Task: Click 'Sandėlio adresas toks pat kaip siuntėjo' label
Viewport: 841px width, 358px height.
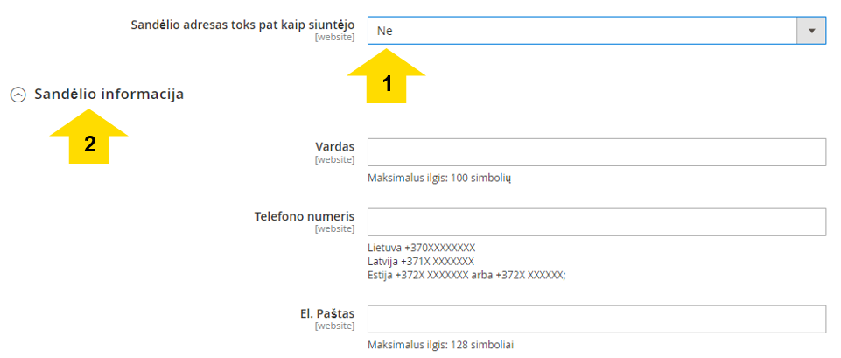Action: pyautogui.click(x=242, y=25)
